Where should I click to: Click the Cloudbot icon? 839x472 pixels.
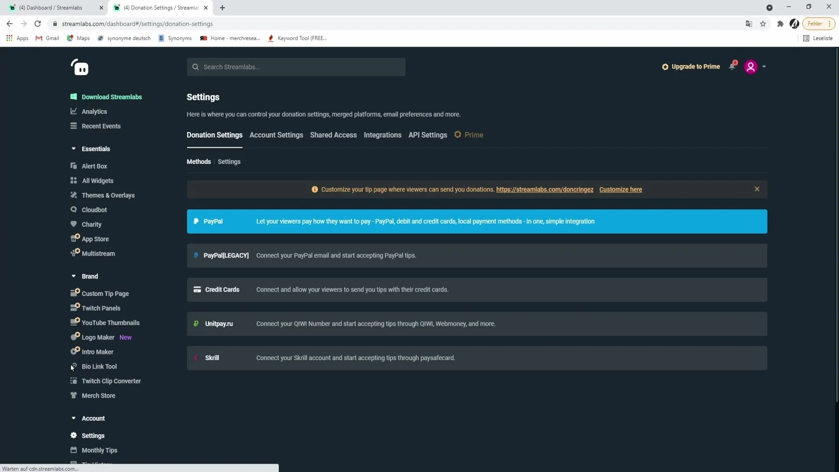tap(73, 209)
